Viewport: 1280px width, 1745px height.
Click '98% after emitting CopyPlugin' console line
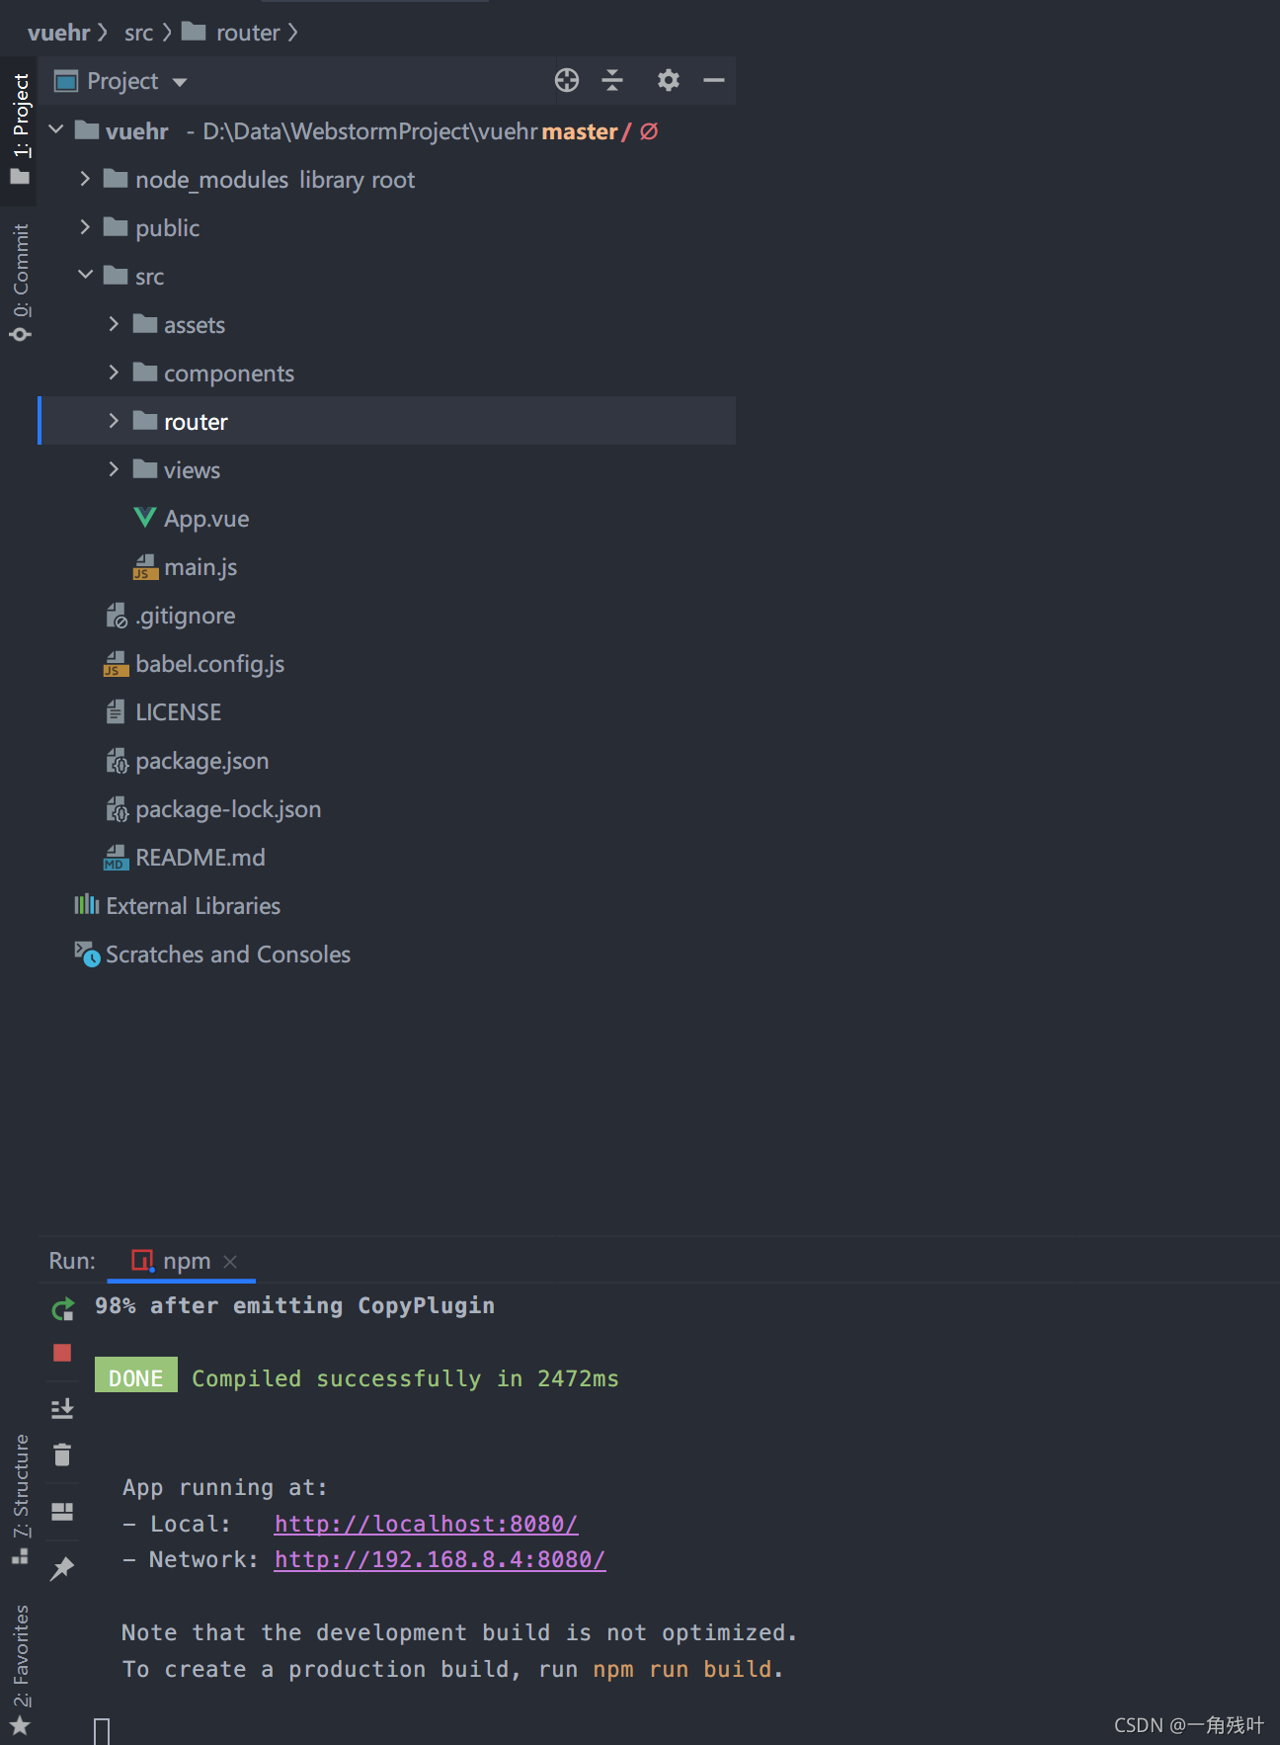click(294, 1305)
